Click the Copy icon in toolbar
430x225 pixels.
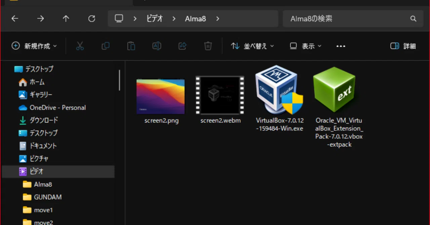point(105,46)
